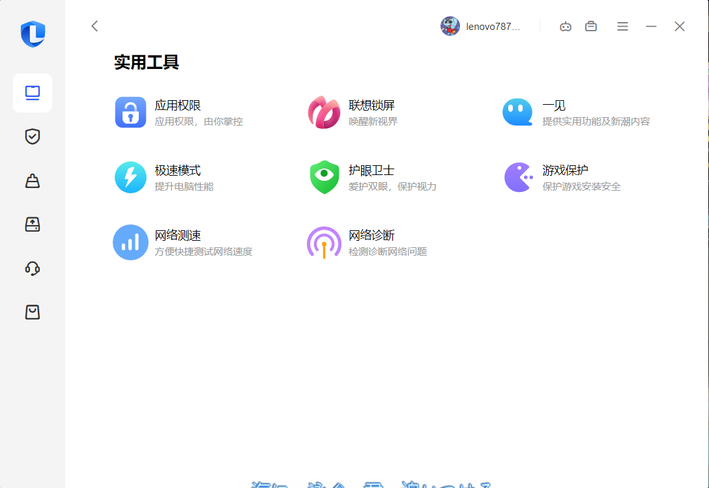Open the lenovo787... account name
Image resolution: width=709 pixels, height=488 pixels.
(493, 27)
